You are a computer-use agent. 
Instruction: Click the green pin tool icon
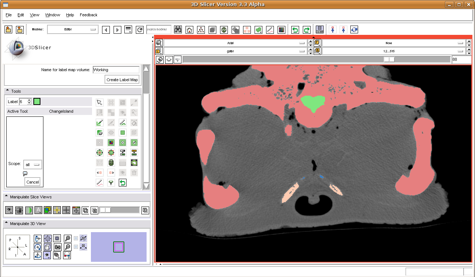point(111,182)
